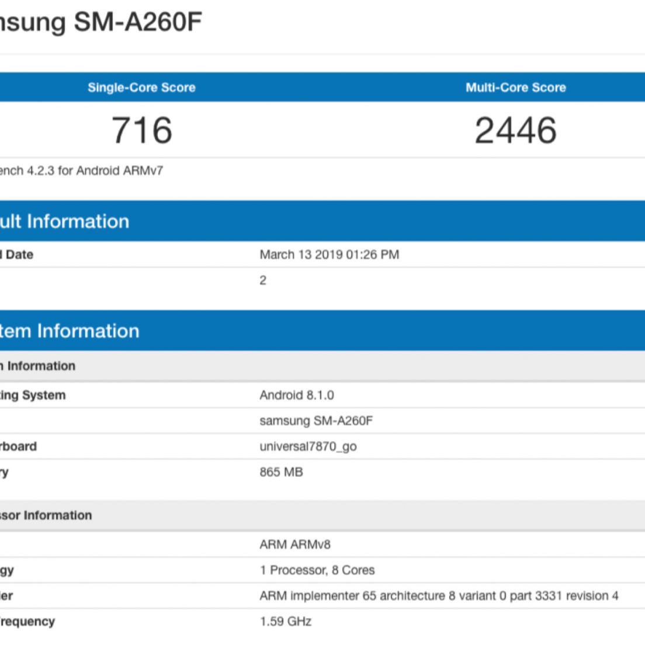Click the Android ARMv7 version text

[x=81, y=171]
